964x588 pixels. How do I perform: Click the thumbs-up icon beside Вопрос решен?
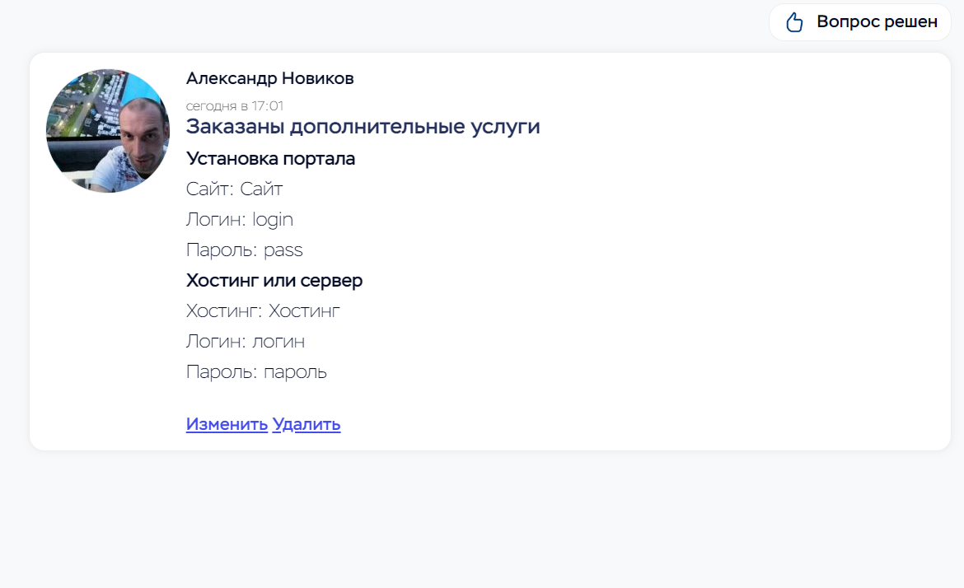(x=794, y=22)
